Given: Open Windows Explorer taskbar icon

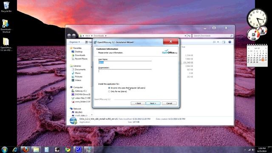Looking at the screenshot, I should (36, 150).
